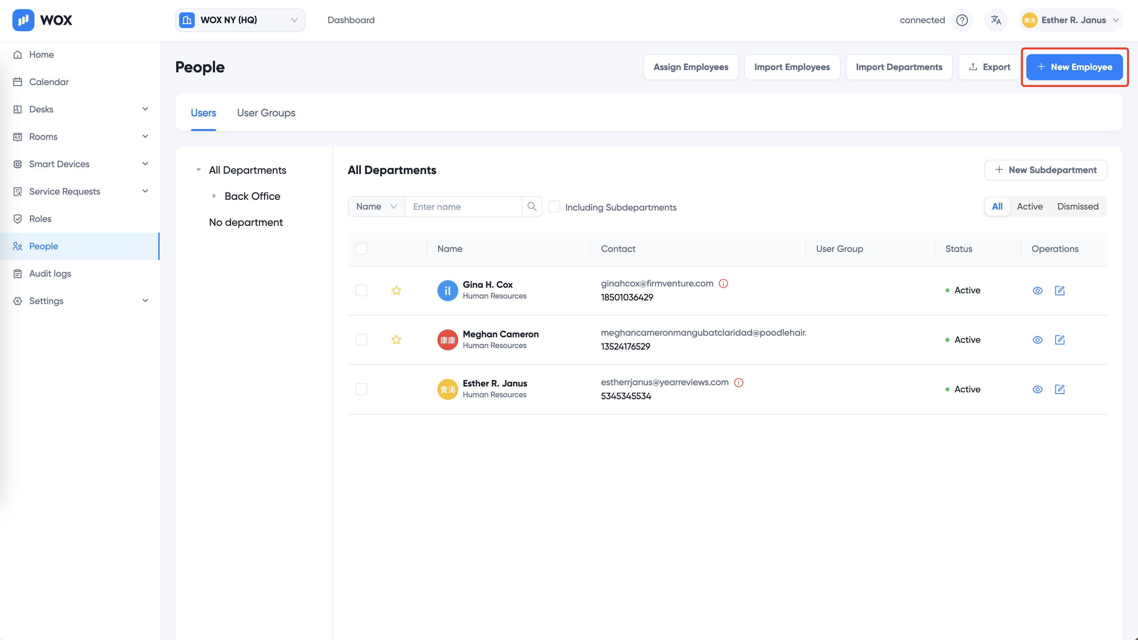Click email warning icon for Gina H. Cox

tap(723, 283)
